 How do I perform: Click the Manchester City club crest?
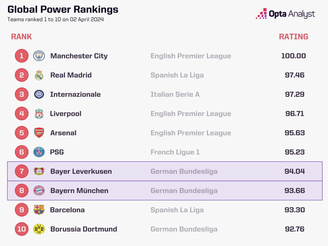pyautogui.click(x=39, y=56)
